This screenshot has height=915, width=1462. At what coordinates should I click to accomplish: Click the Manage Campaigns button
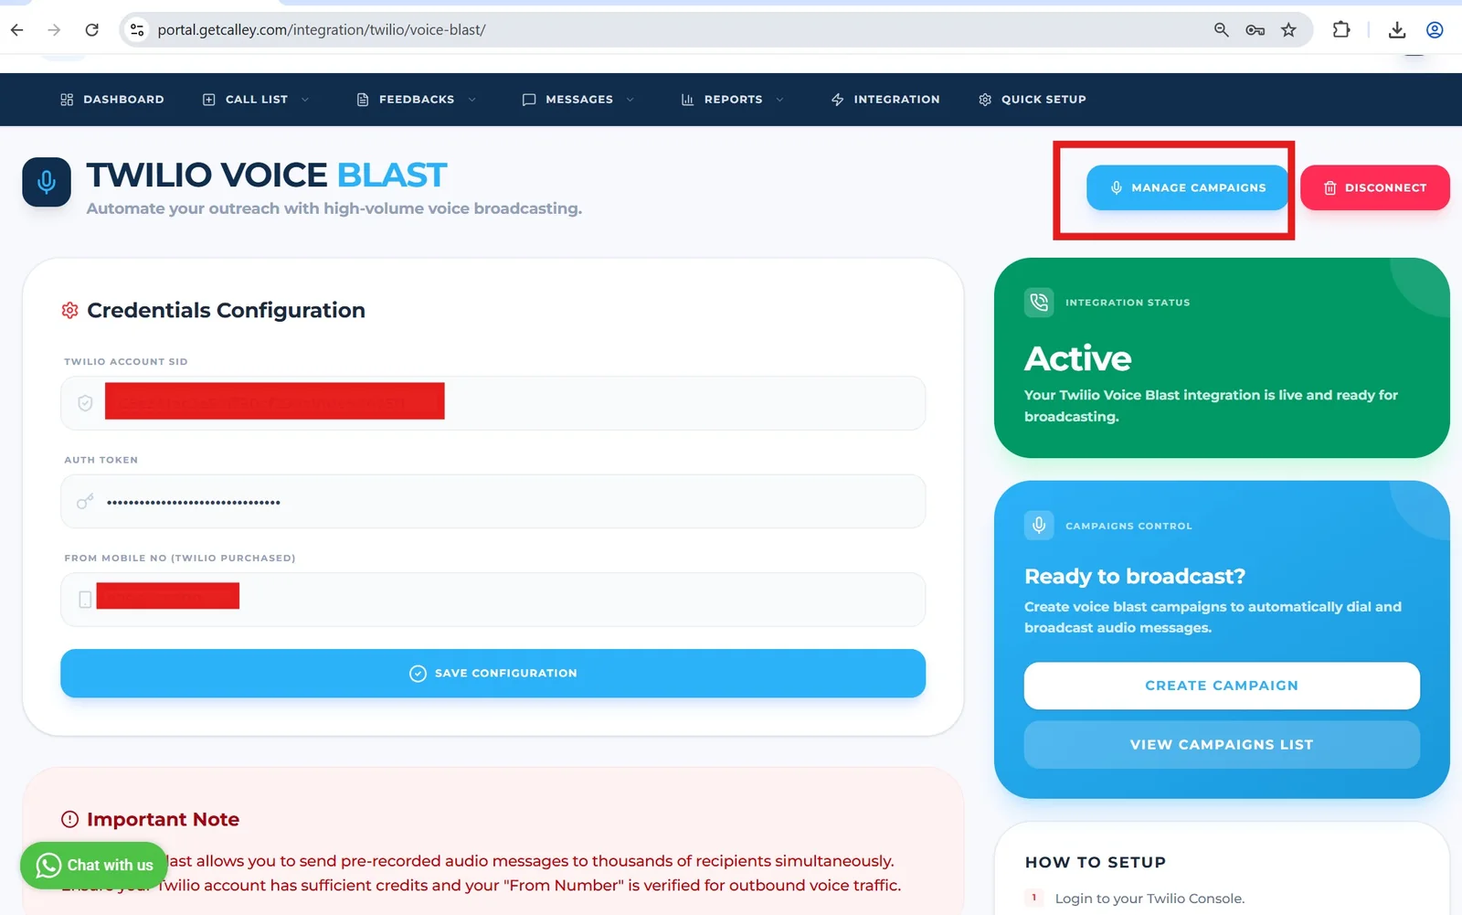[x=1188, y=187]
